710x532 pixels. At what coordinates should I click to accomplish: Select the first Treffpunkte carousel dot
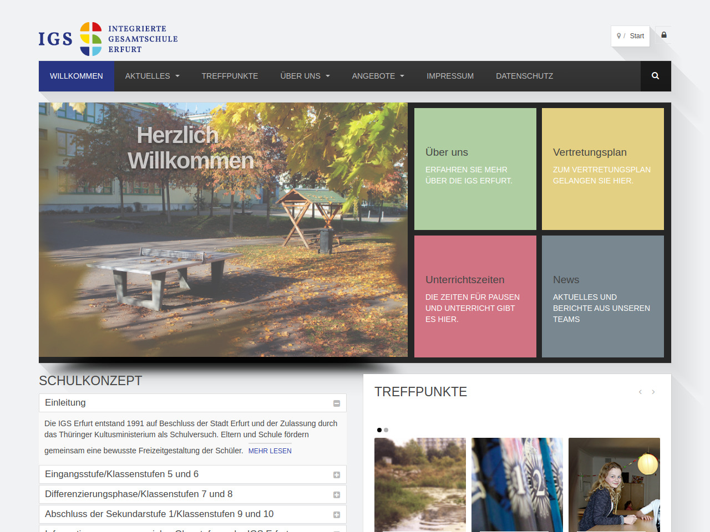point(379,430)
